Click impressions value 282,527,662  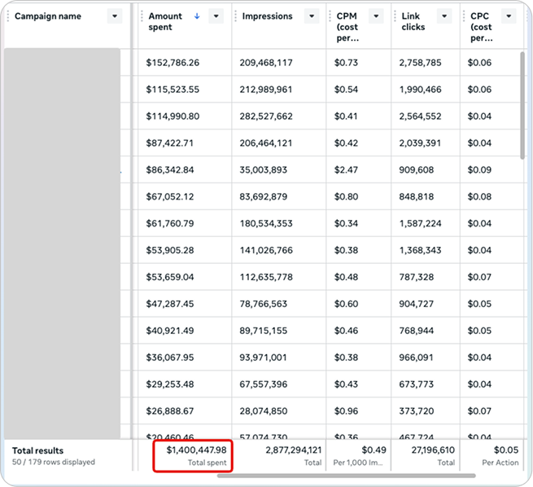[x=266, y=116]
